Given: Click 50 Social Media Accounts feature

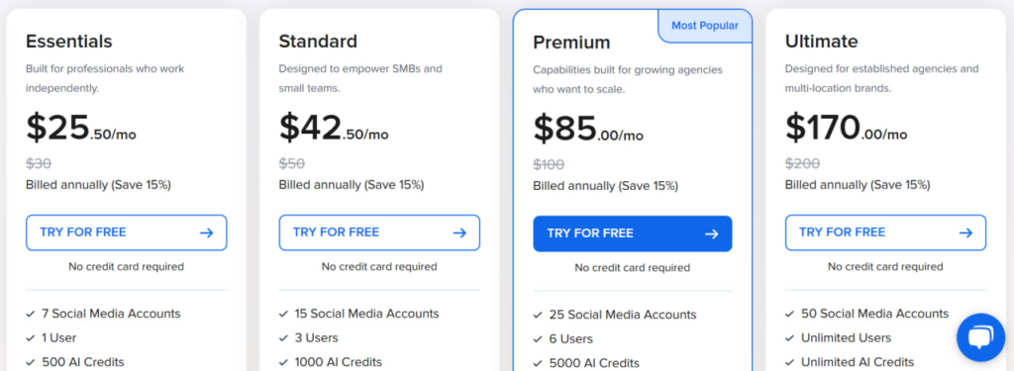Looking at the screenshot, I should pos(875,314).
